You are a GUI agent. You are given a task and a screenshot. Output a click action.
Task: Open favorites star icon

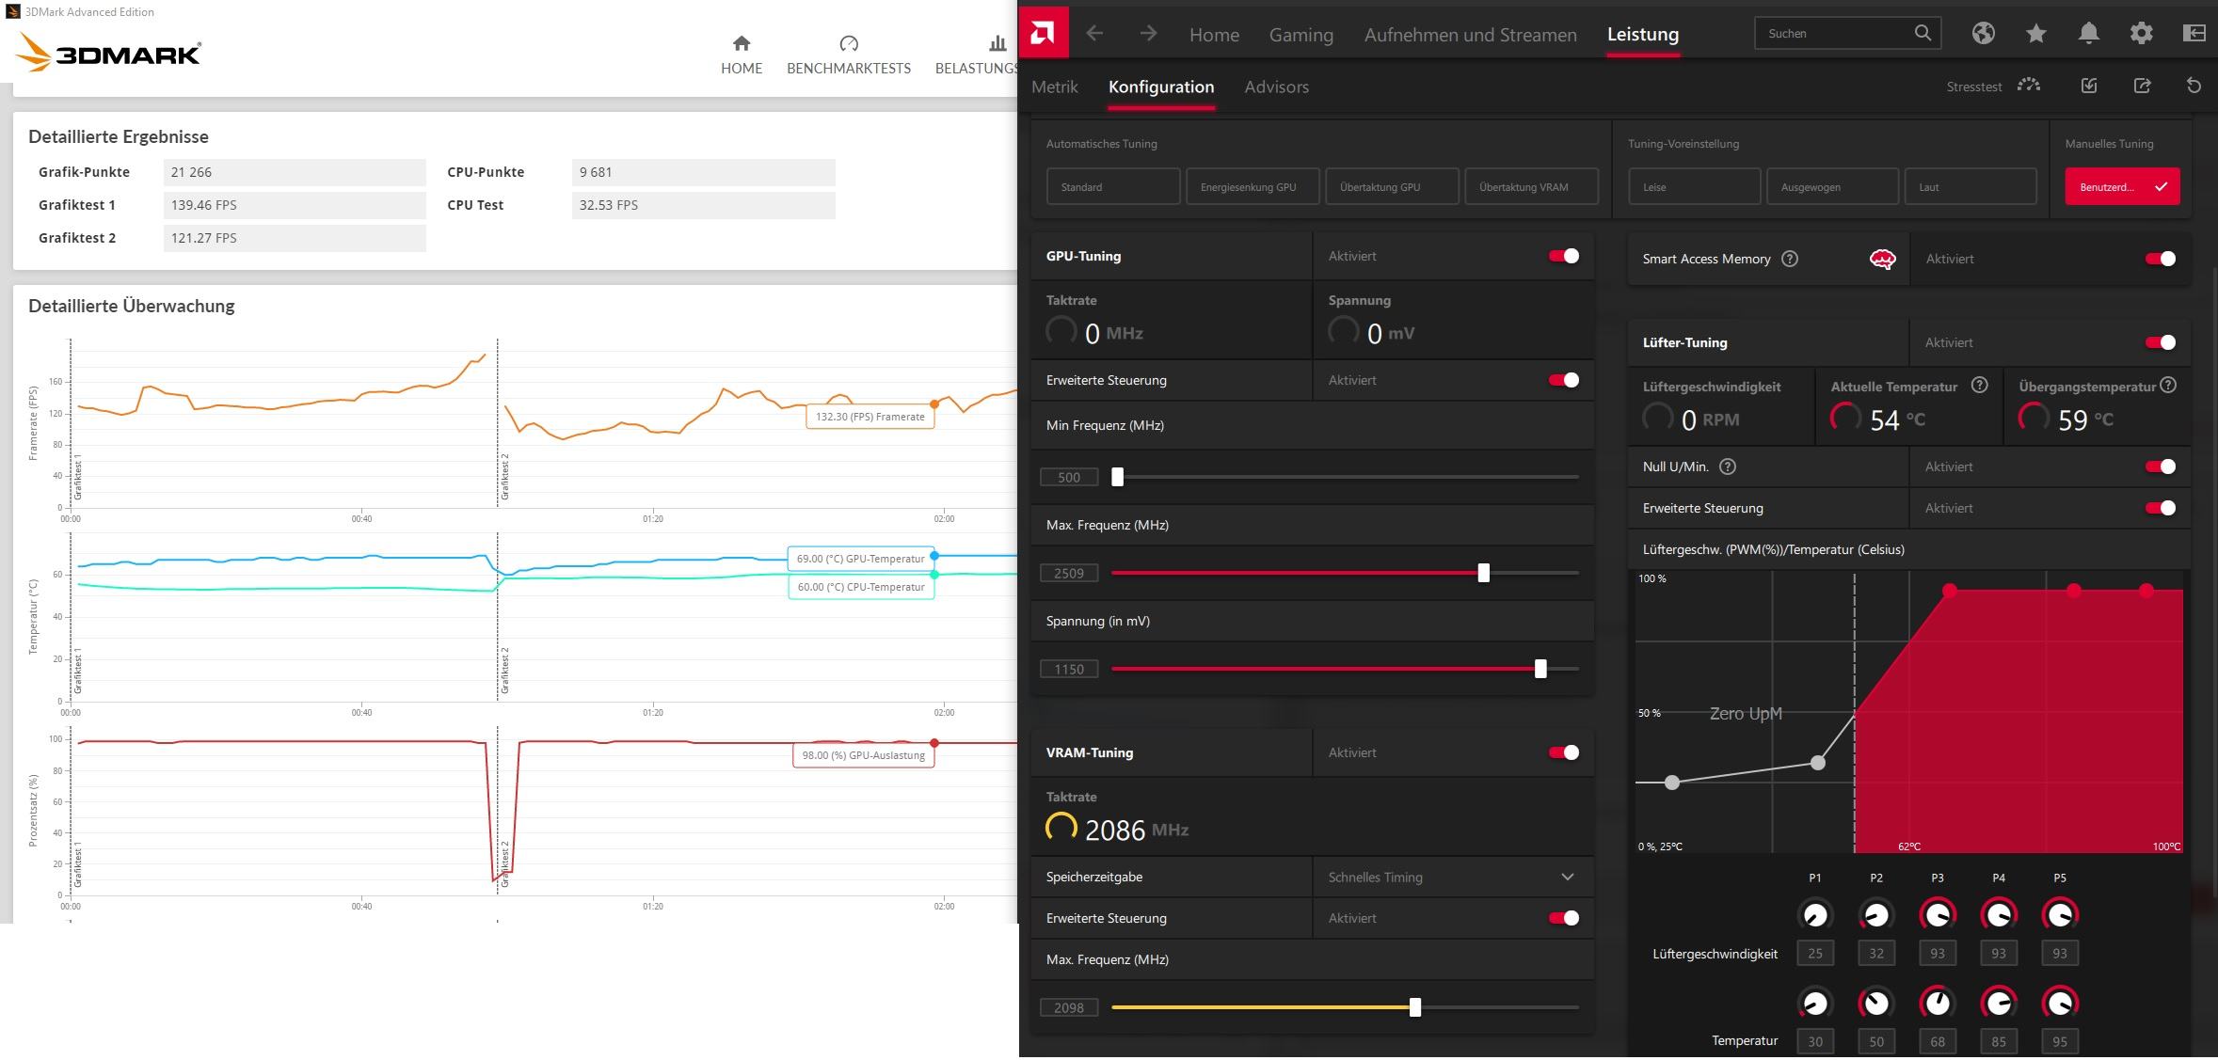[2036, 34]
